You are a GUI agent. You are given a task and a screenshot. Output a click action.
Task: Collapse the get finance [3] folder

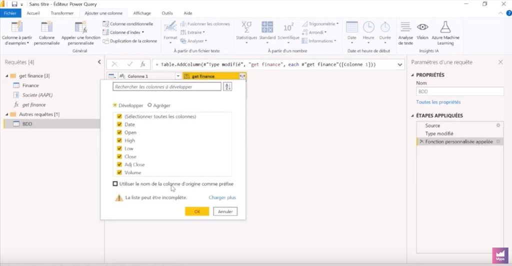coord(7,76)
